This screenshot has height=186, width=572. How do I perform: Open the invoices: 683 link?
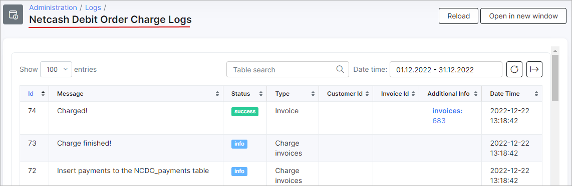tap(447, 116)
